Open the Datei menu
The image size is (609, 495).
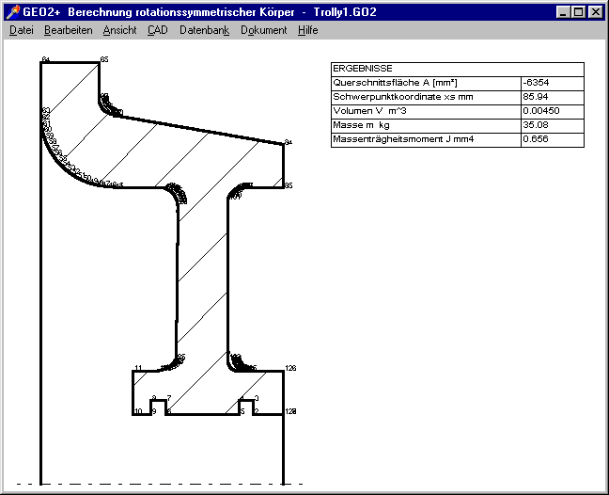point(21,30)
